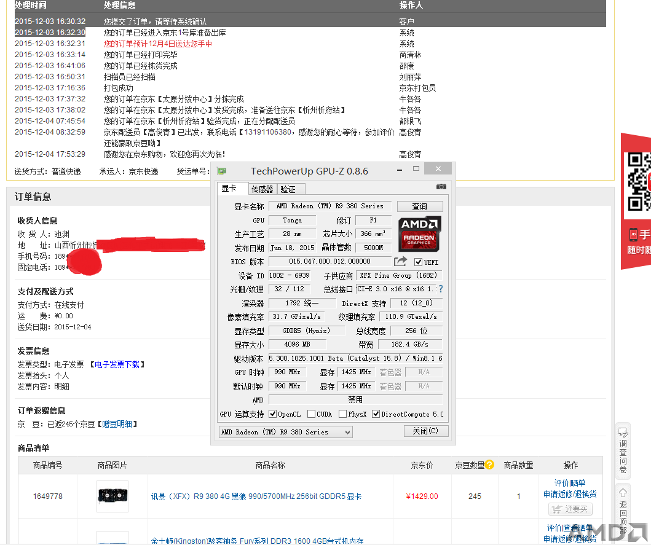The width and height of the screenshot is (651, 545).
Task: Click the AMD CrossFire 禁用 field
Action: click(355, 399)
